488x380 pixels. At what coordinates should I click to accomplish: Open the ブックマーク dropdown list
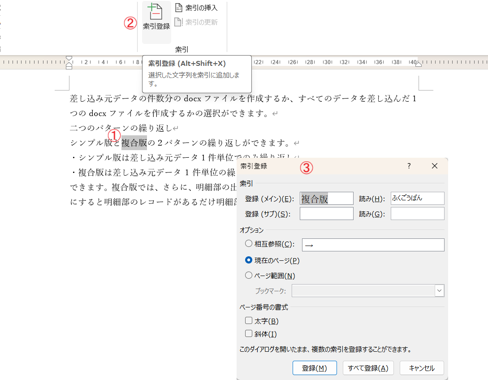click(439, 291)
